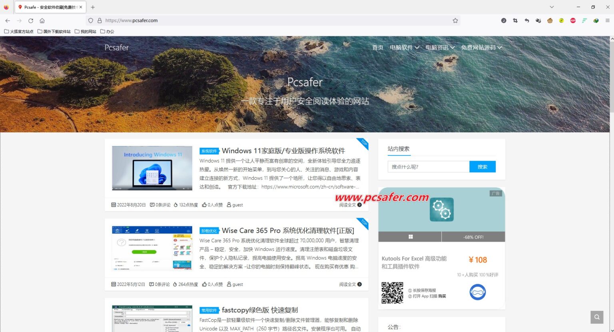Bookmark this page with the star icon
614x332 pixels.
click(455, 20)
